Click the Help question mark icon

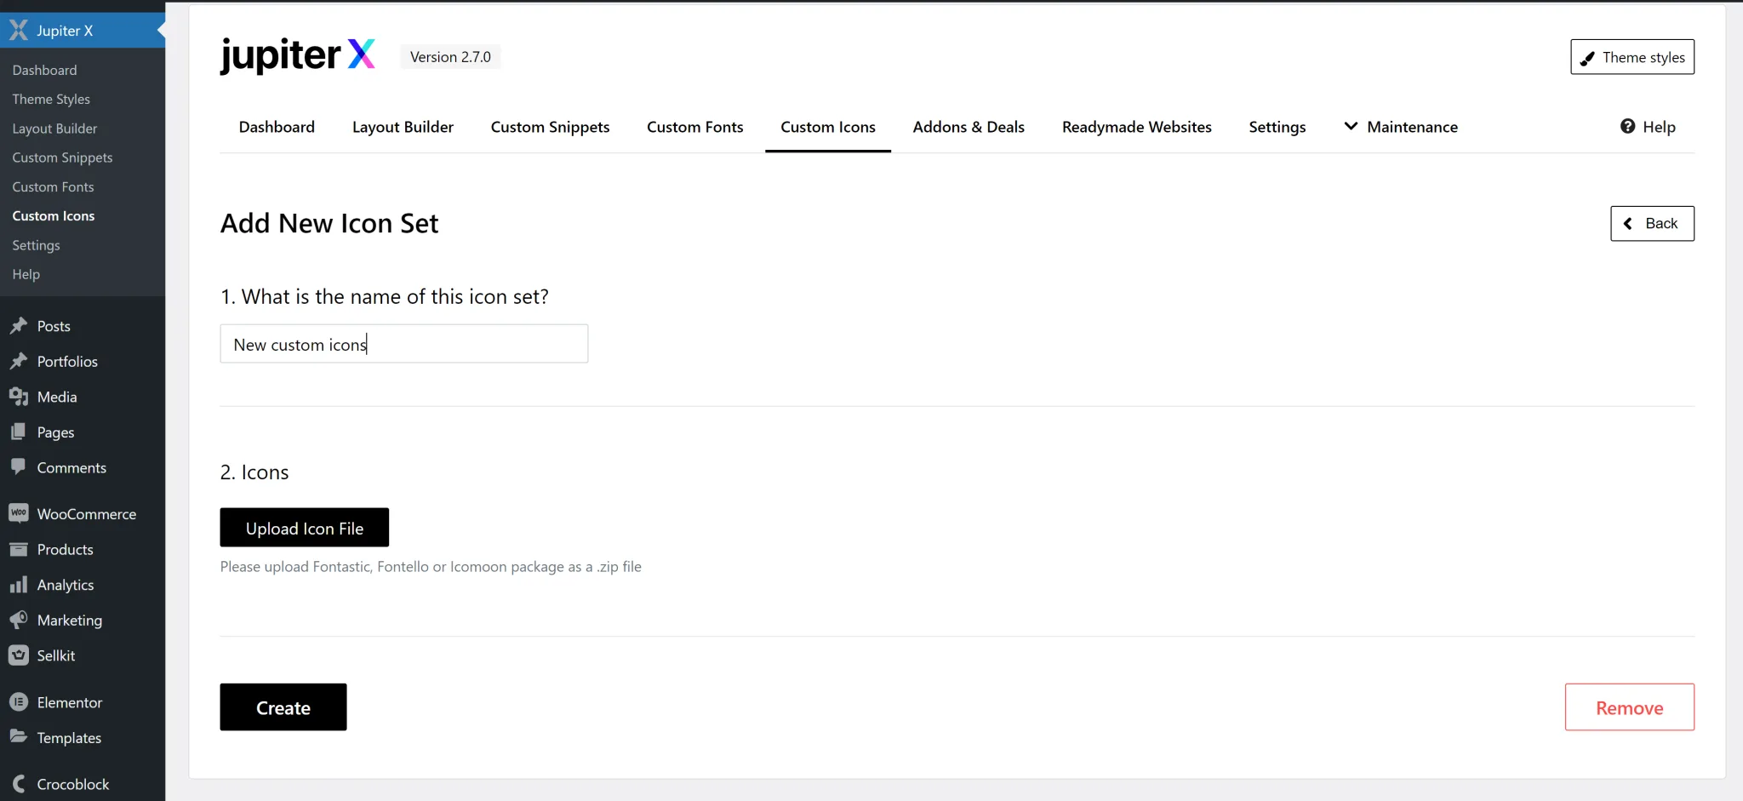[1627, 126]
